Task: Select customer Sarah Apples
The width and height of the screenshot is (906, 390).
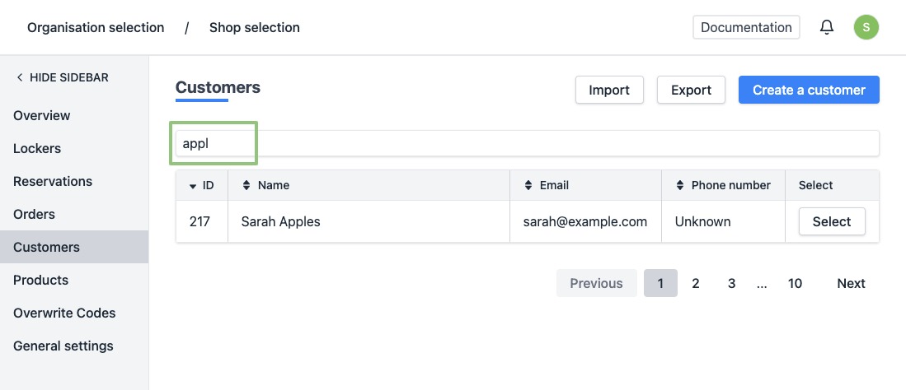Action: click(831, 221)
